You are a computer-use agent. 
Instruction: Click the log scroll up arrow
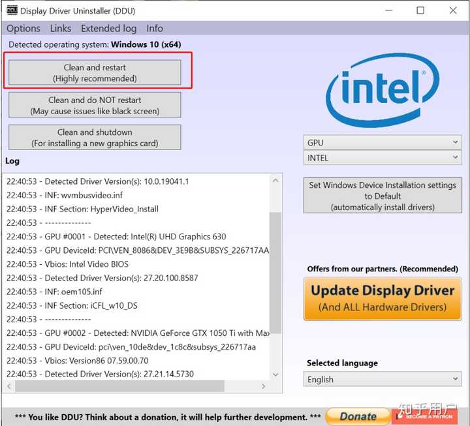coord(275,181)
